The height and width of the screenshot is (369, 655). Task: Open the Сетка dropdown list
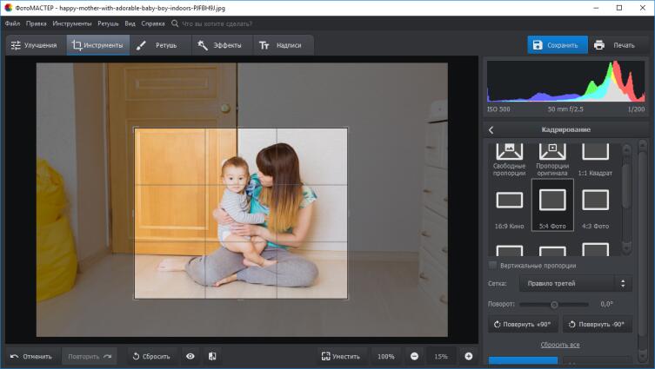[574, 283]
